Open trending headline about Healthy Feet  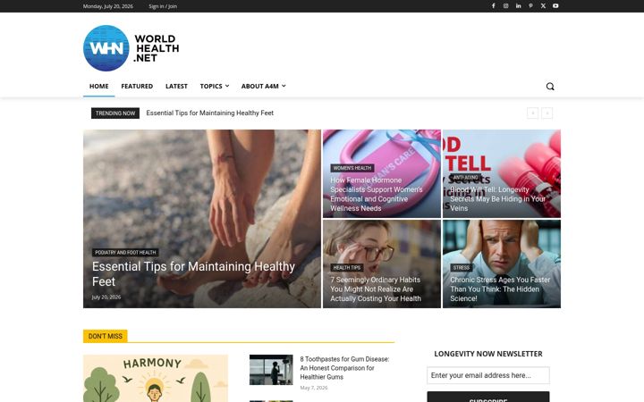(x=210, y=113)
